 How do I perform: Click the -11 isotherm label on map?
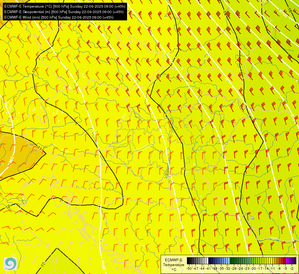click(40, 148)
